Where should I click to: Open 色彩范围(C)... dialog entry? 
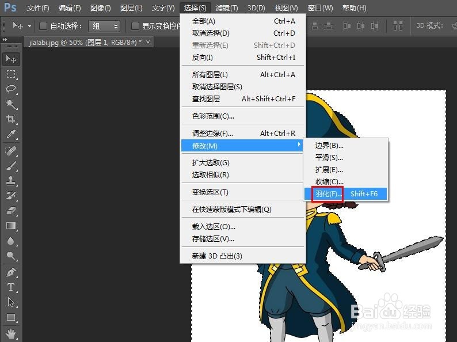point(243,116)
